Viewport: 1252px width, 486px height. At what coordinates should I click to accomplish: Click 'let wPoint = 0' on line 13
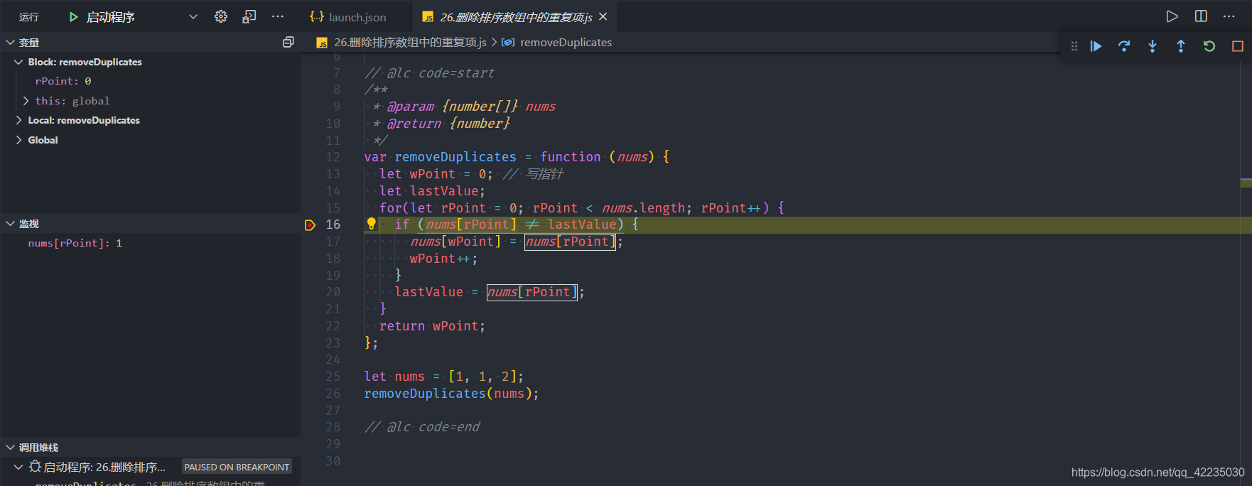click(x=432, y=174)
